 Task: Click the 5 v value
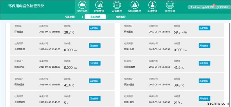point(66,103)
